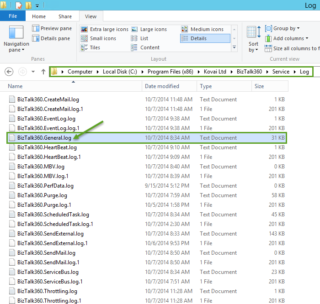Select BizTalk360.General.log file
Screen dimensions: 320x304
44,138
